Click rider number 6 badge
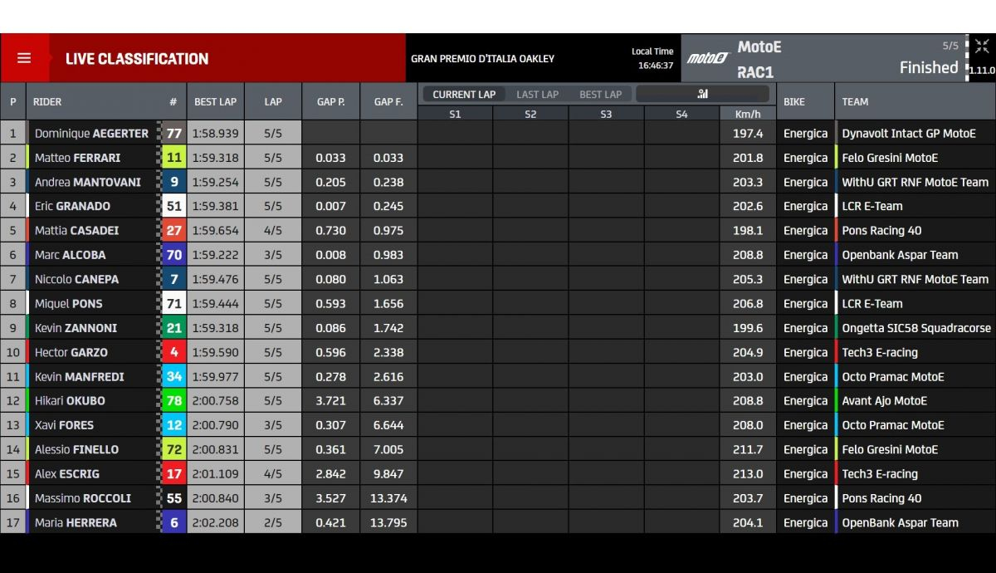Viewport: 996px width, 573px height. [x=173, y=522]
